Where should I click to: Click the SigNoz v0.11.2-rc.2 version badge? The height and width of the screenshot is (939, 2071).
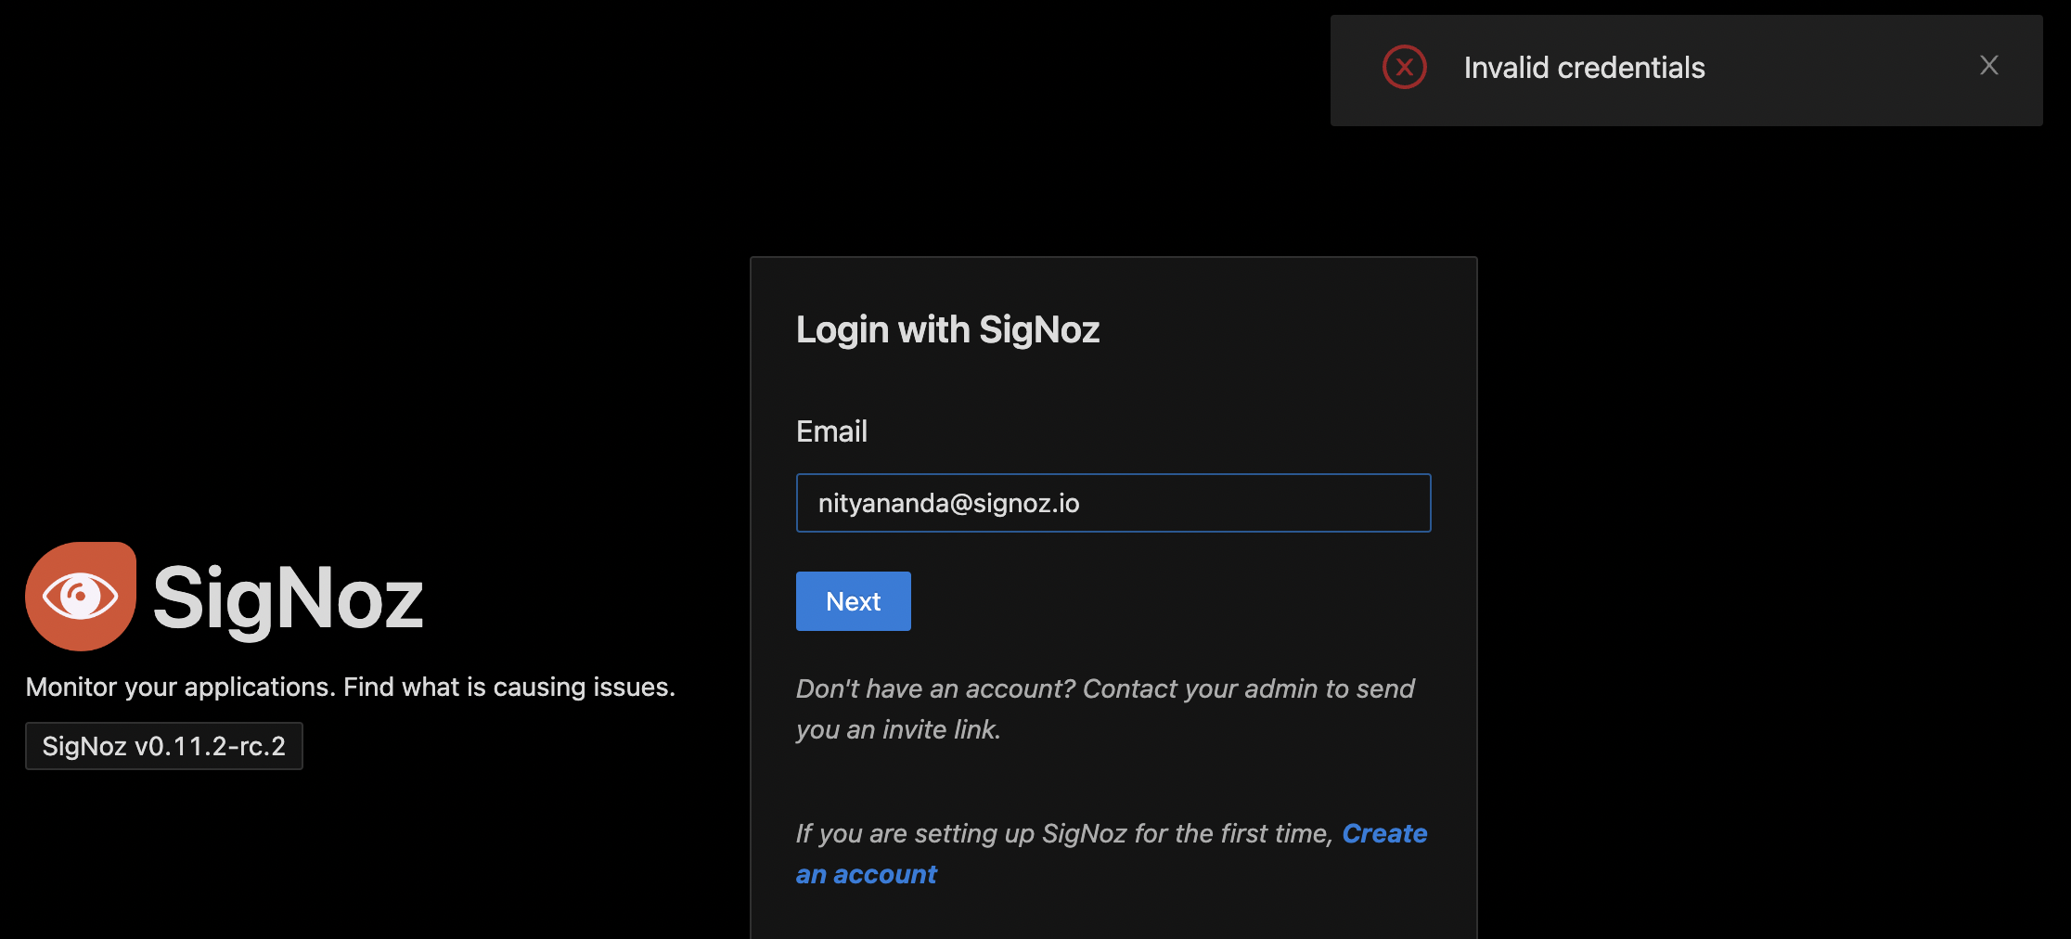point(164,745)
